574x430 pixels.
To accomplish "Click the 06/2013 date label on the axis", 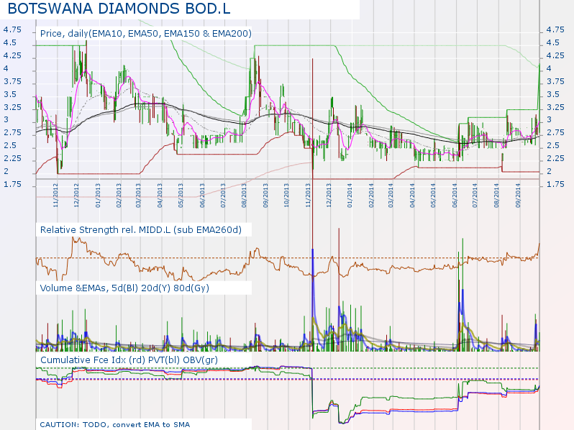I will tap(202, 196).
